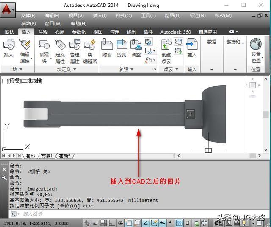This screenshot has width=271, height=227.
Task: Click scroll-down arrow of vertical scrollbar
Action: pyautogui.click(x=266, y=150)
